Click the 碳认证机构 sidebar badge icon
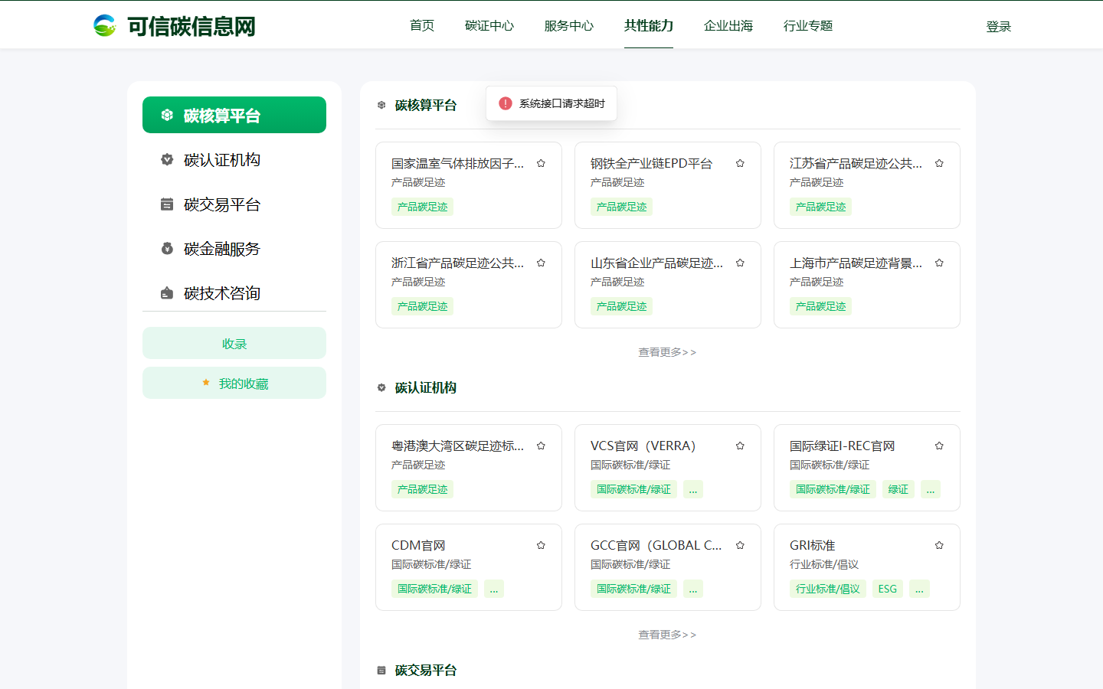Viewport: 1103px width, 689px height. [x=167, y=159]
